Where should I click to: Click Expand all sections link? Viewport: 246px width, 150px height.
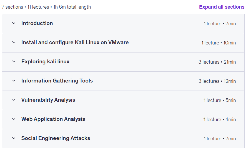(x=222, y=7)
